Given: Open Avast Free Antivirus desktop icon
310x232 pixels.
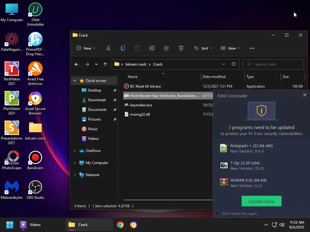Looking at the screenshot, I should (x=35, y=73).
